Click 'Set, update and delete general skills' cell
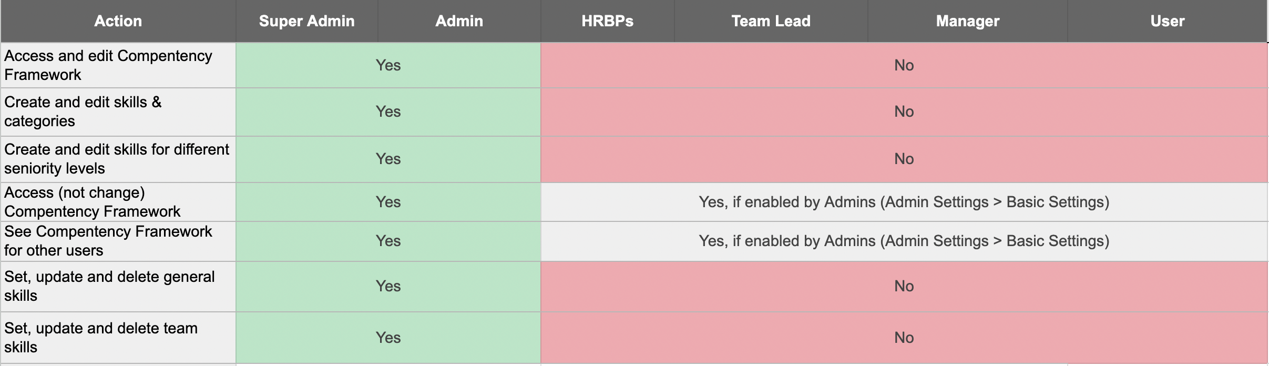 pos(118,287)
